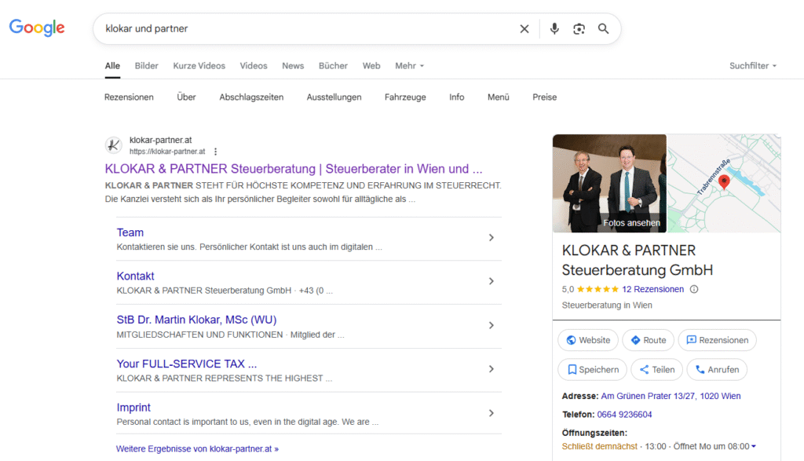Open the 12 Rezensionen link
This screenshot has width=804, height=461.
(x=652, y=289)
